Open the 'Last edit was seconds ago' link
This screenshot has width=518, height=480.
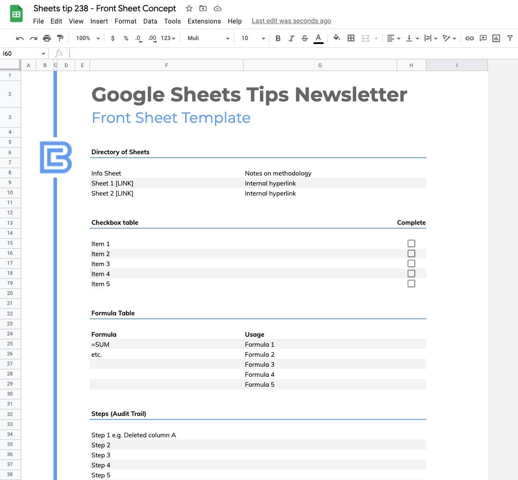click(291, 21)
